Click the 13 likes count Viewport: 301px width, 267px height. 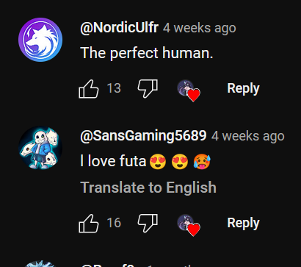(114, 88)
